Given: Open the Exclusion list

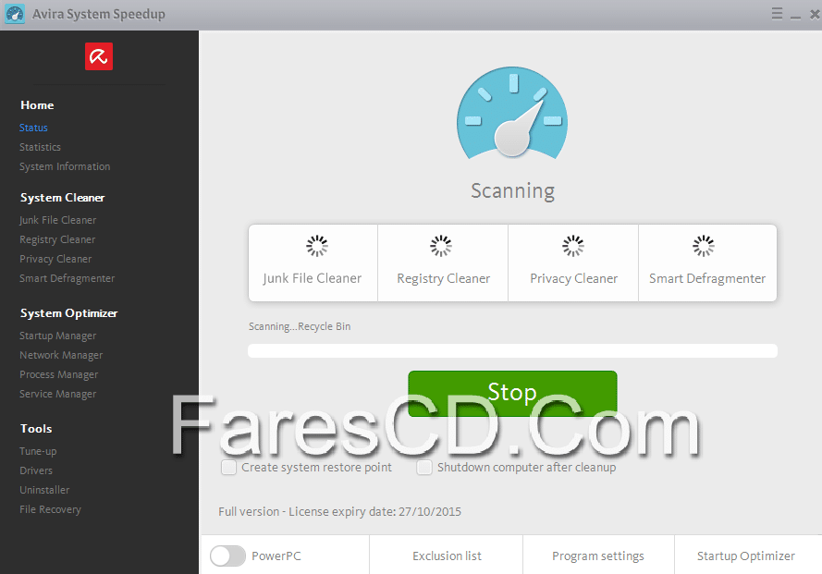Looking at the screenshot, I should click(x=447, y=556).
